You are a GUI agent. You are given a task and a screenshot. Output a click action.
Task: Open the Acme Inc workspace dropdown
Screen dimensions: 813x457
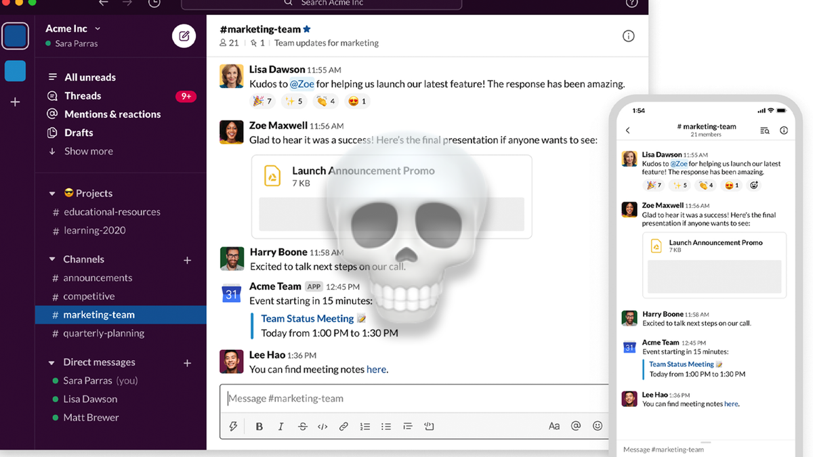[73, 28]
